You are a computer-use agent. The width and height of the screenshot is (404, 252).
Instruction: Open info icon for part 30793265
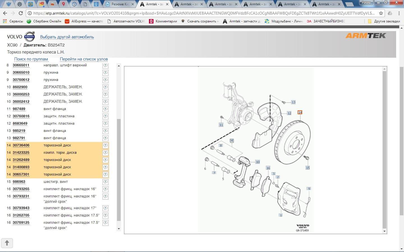[x=105, y=189]
